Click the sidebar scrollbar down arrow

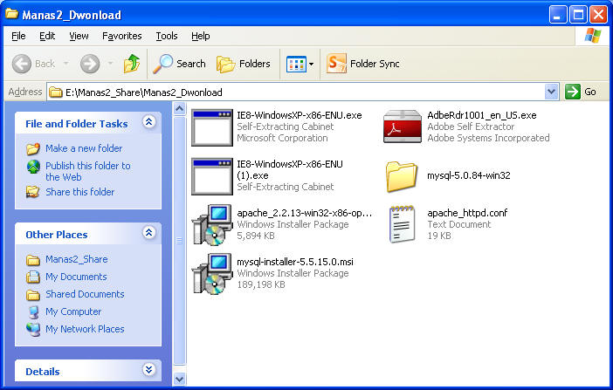pyautogui.click(x=179, y=379)
